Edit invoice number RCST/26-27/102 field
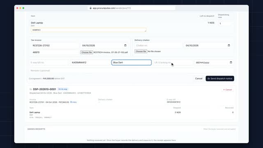Screen dimensions: 263x148 click(x=55, y=46)
